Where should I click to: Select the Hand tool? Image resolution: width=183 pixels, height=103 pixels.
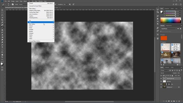point(2,55)
